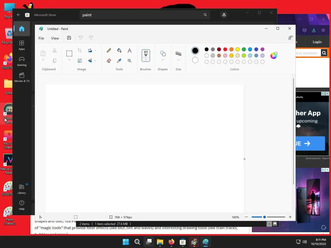This screenshot has width=331, height=248.
Task: Expand the Paste options dropdown
Action: (43, 60)
